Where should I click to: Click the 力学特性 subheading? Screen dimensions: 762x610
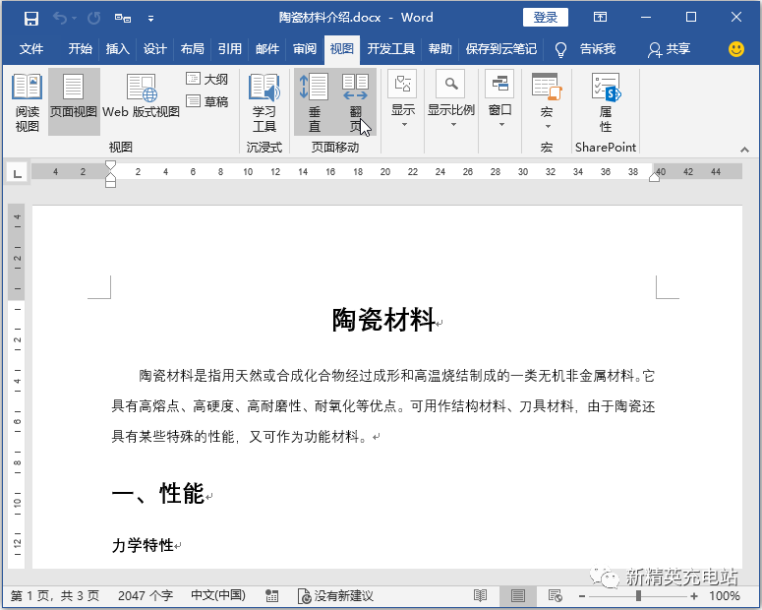click(143, 545)
